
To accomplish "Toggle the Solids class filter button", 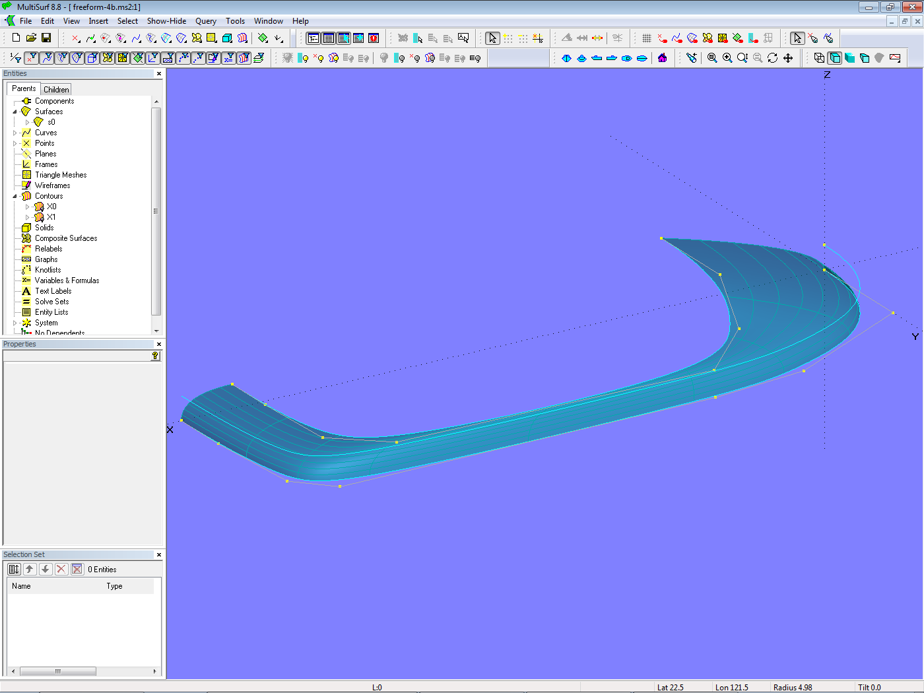I will [x=92, y=58].
